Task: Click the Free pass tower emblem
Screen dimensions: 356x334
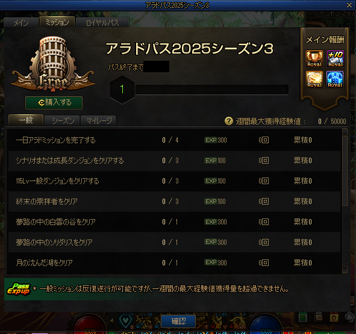Action: (54, 64)
